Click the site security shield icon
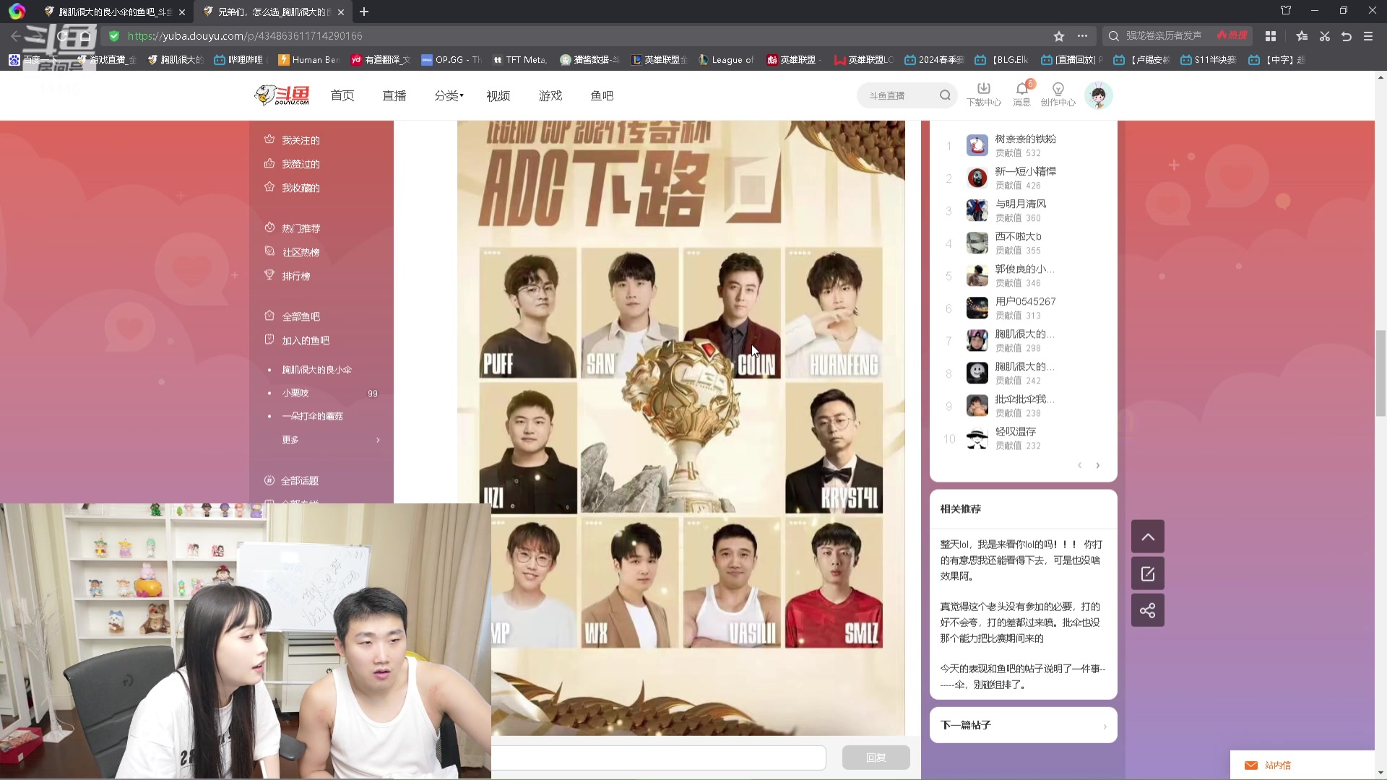1387x780 pixels. coord(114,35)
